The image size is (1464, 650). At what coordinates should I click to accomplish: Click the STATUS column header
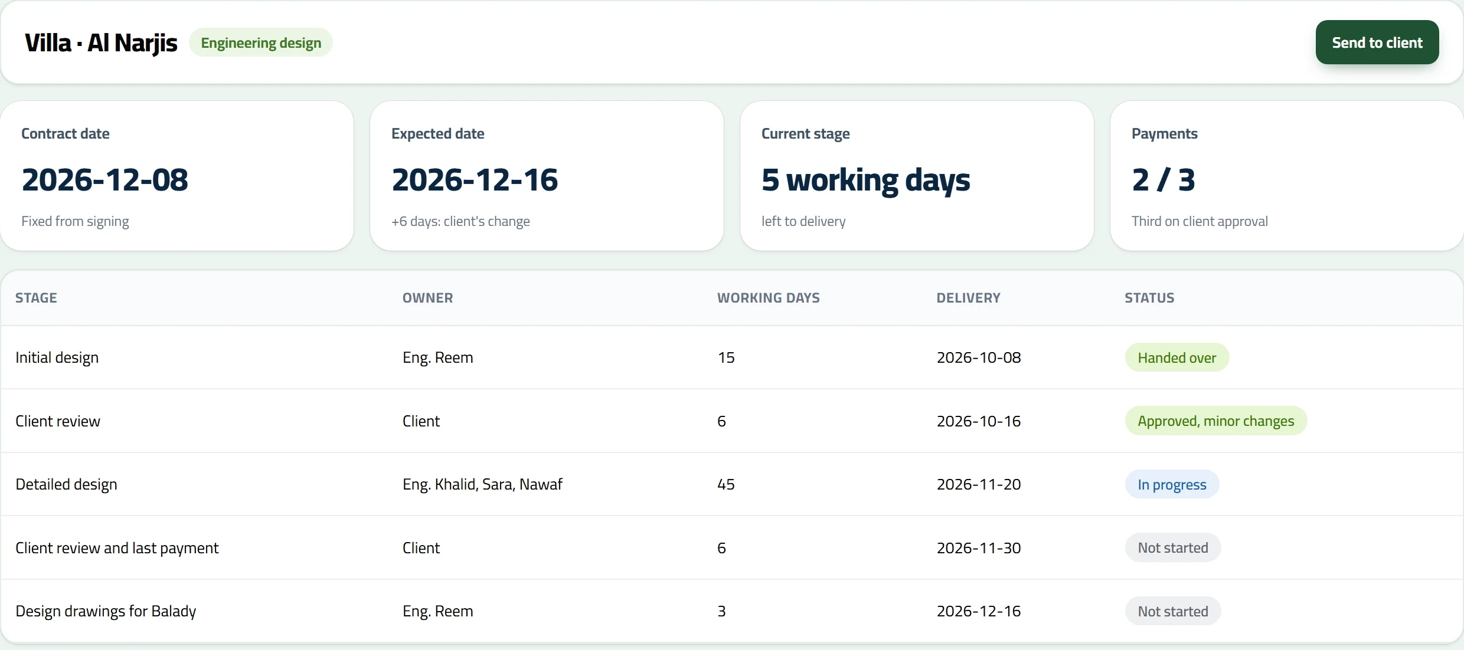[1149, 298]
